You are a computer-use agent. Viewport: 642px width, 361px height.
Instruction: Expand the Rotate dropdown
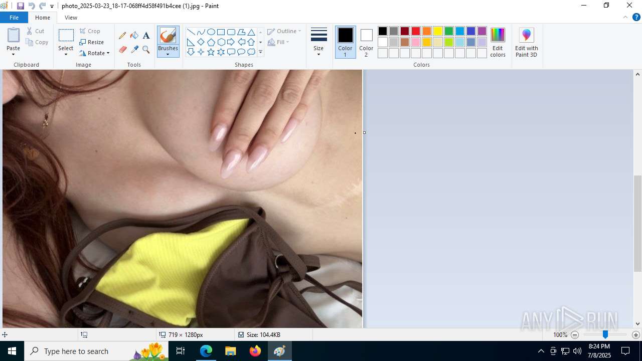coord(108,53)
